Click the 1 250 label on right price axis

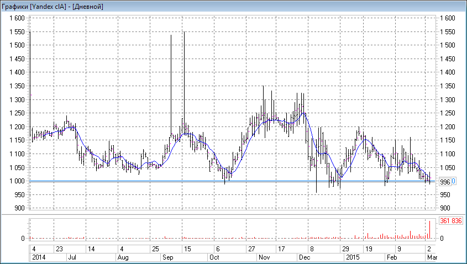447,113
